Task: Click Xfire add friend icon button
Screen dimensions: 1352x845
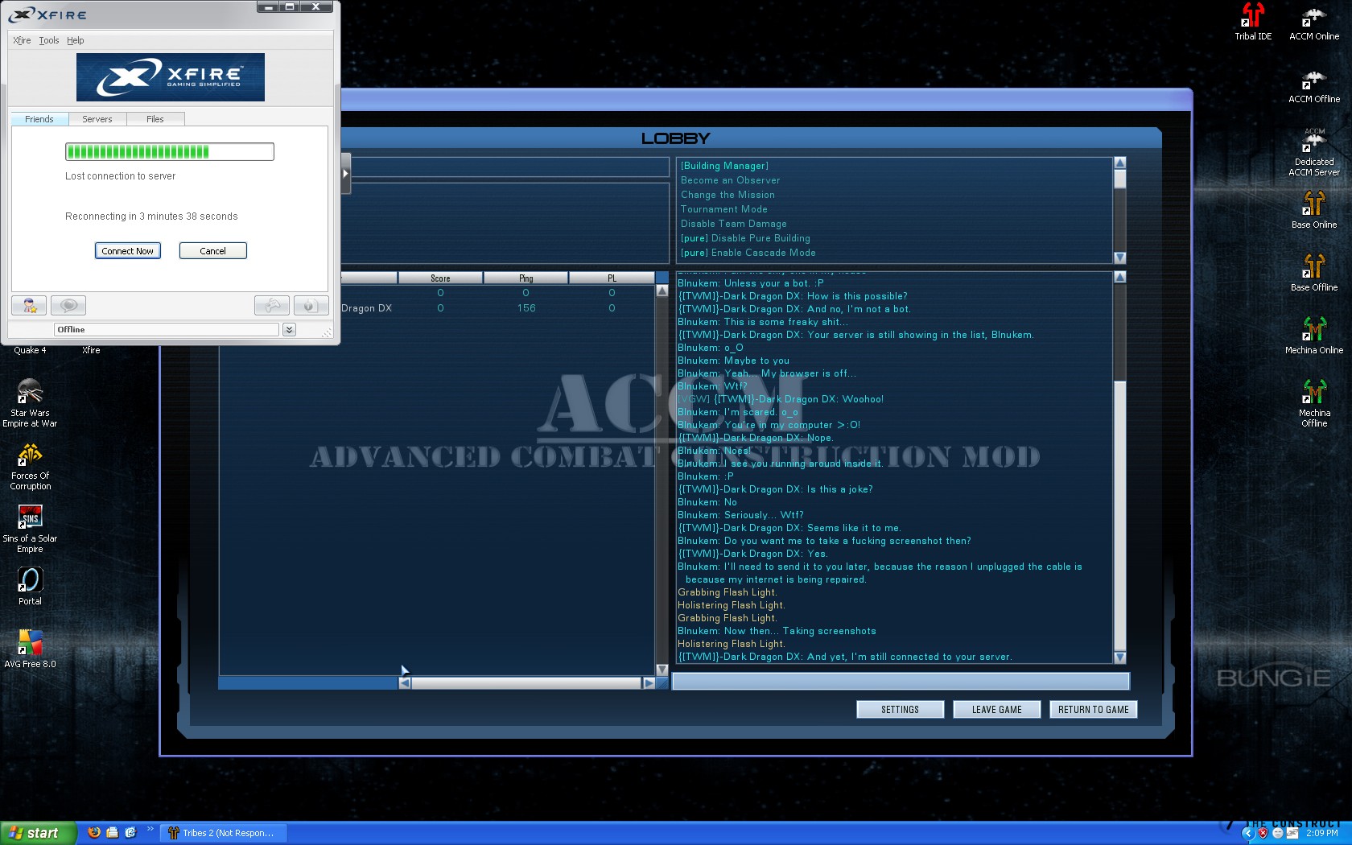Action: click(x=29, y=305)
